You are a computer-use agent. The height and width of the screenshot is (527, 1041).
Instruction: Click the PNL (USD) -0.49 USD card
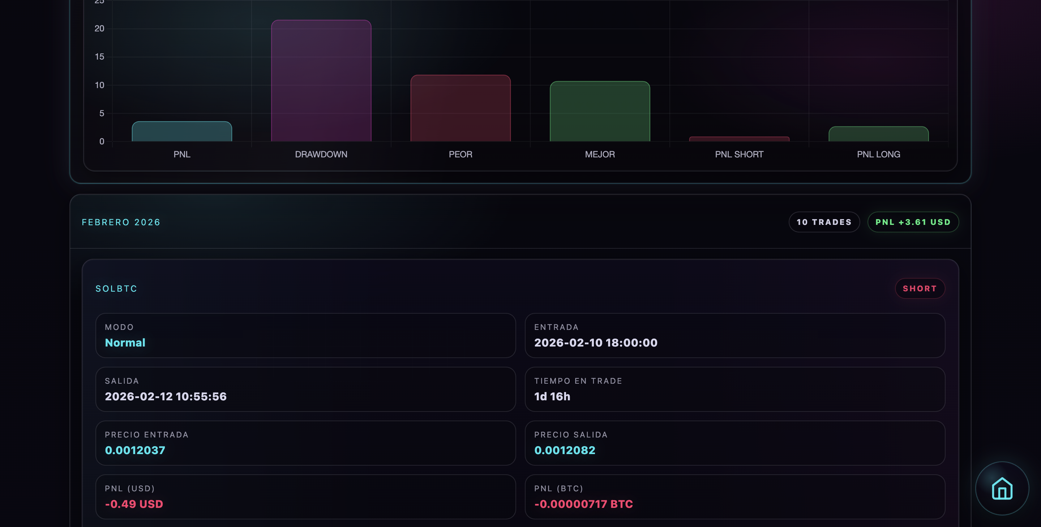point(305,496)
